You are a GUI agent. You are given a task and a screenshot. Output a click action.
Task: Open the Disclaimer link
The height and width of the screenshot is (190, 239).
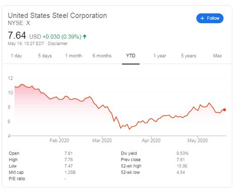point(57,43)
